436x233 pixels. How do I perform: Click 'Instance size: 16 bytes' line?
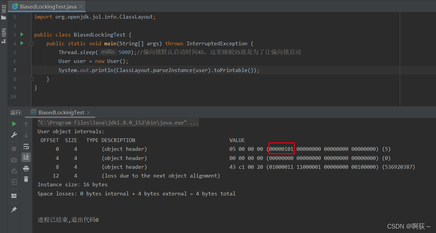[x=72, y=185]
